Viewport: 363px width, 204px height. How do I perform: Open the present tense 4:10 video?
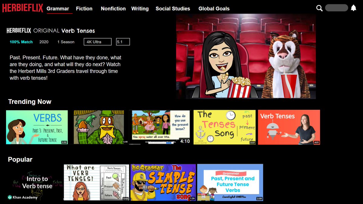160,127
